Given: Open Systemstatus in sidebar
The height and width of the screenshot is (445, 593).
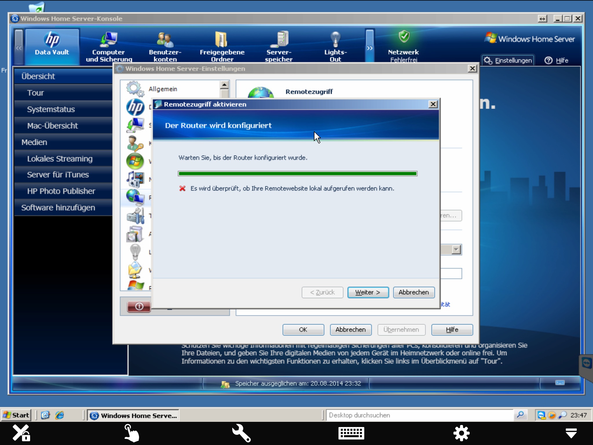Looking at the screenshot, I should pos(63,109).
